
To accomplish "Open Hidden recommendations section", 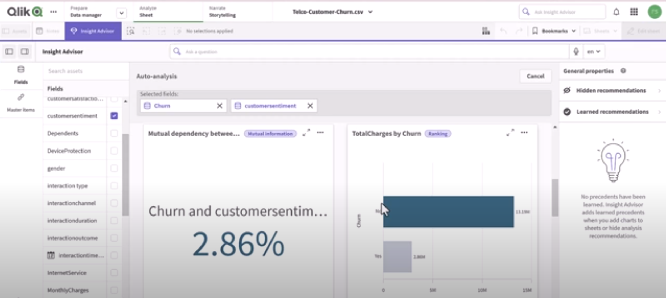I will click(x=611, y=90).
